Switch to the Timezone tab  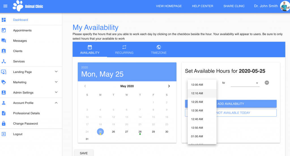click(159, 50)
